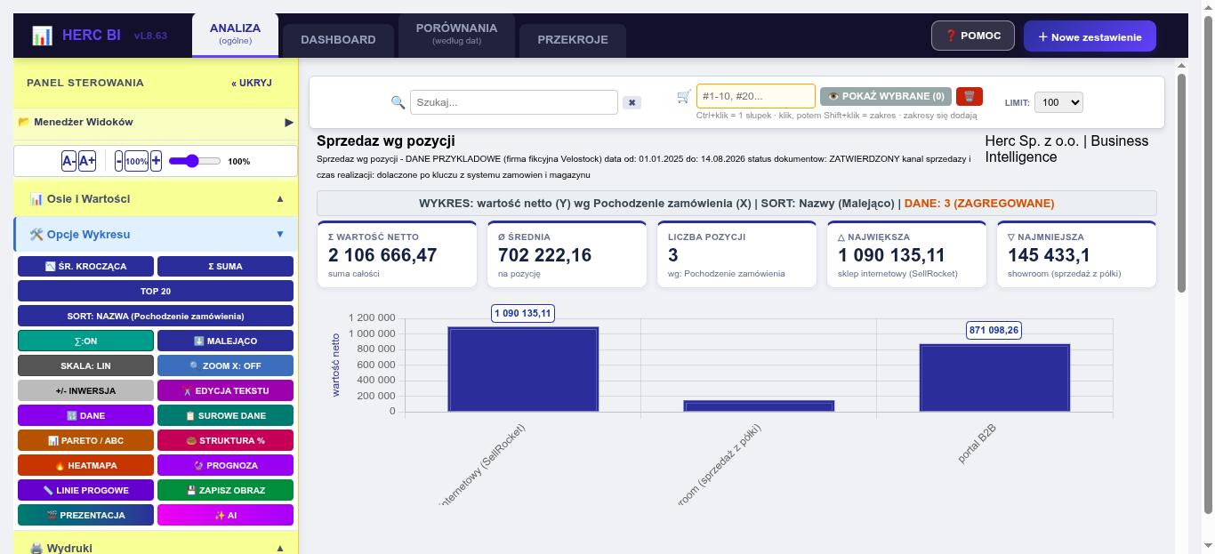Viewport: 1215px width, 554px height.
Task: Open the DANE data view
Action: 85,415
